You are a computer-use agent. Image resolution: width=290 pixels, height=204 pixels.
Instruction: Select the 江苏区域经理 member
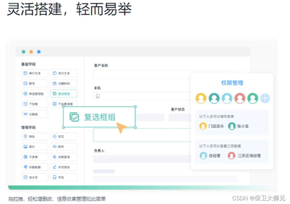244,156
